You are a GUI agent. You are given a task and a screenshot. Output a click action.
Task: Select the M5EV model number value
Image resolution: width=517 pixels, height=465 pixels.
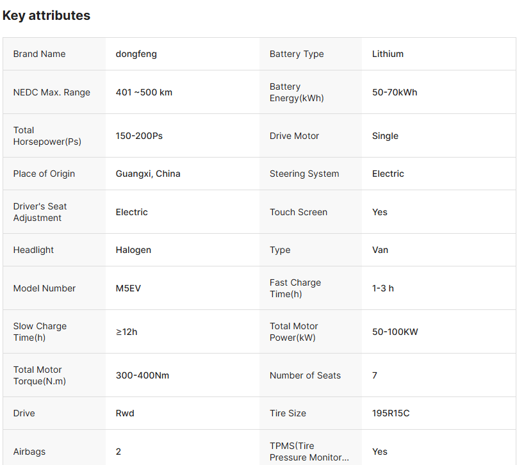[x=128, y=288]
